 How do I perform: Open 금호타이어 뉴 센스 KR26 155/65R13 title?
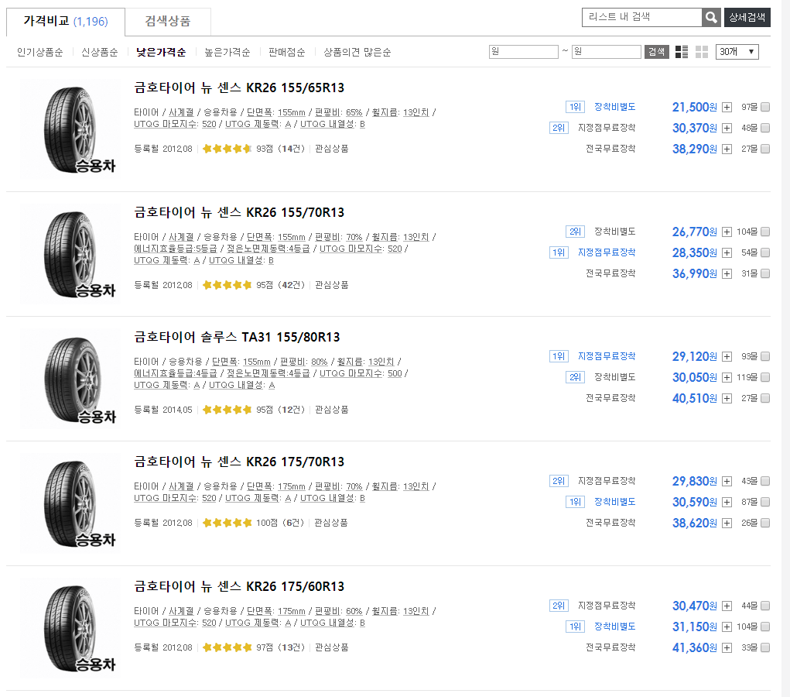pyautogui.click(x=239, y=88)
